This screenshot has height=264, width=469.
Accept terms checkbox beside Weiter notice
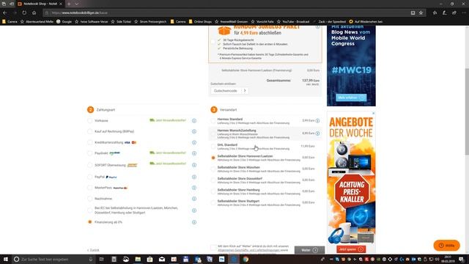point(213,248)
